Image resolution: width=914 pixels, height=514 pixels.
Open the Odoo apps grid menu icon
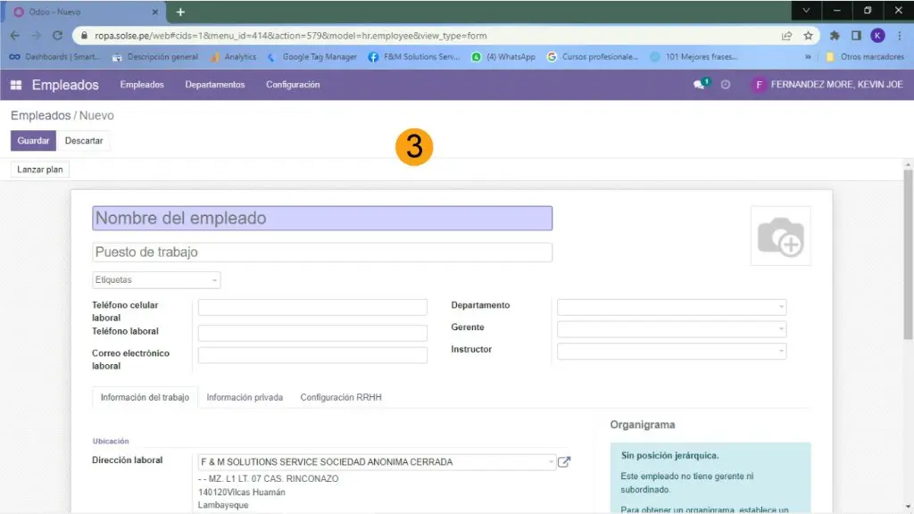point(16,85)
